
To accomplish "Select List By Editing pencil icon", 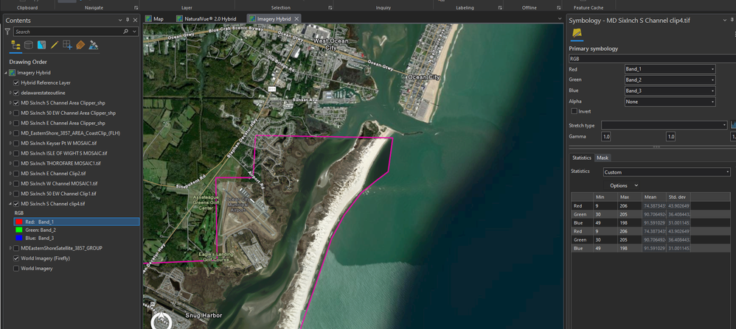I will 55,45.
